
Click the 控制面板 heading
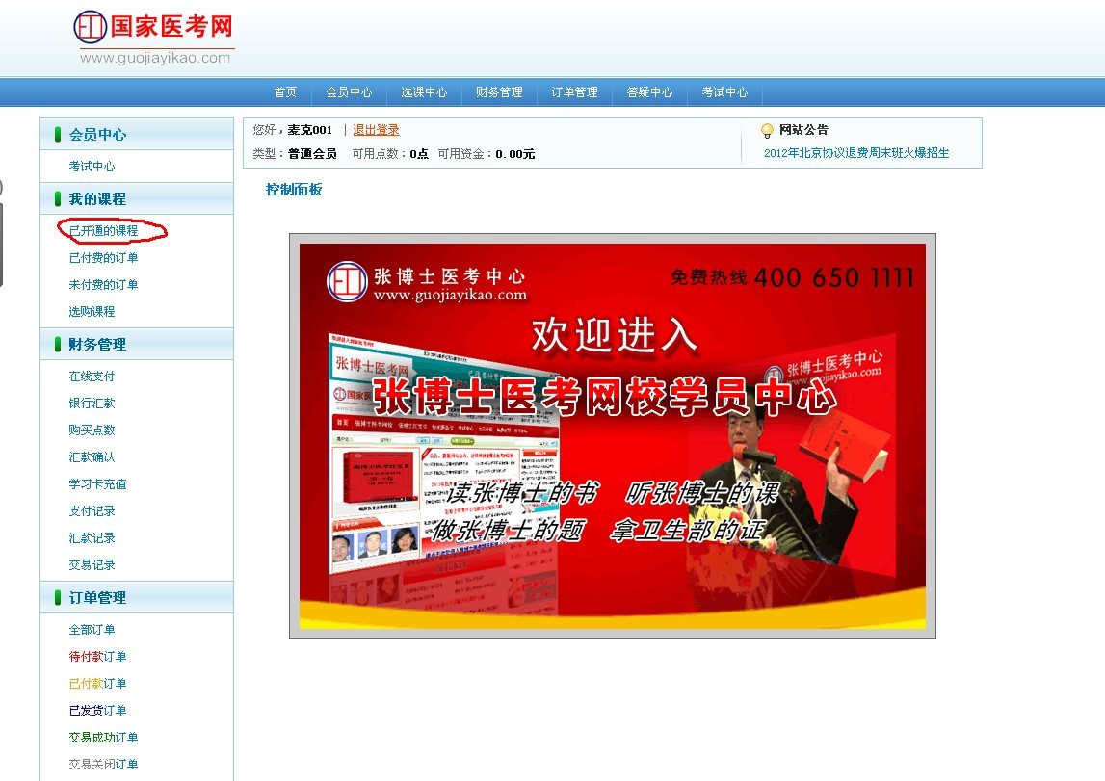click(x=294, y=190)
